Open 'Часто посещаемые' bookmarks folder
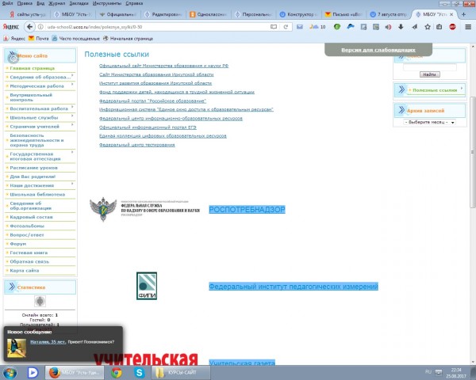This screenshot has height=380, width=476. pyautogui.click(x=76, y=39)
